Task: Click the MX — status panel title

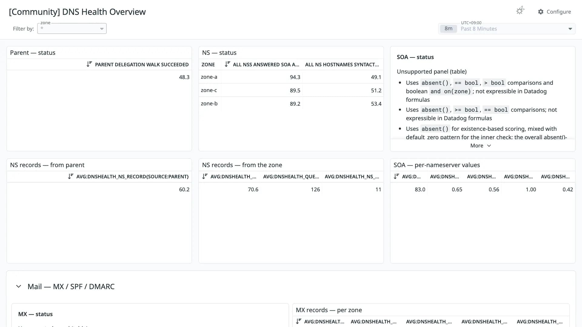Action: click(x=35, y=314)
